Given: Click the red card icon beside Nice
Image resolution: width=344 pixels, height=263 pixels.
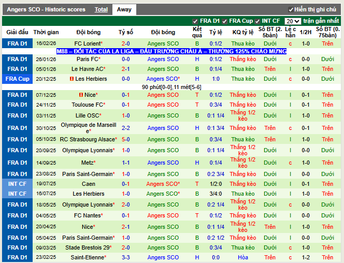Looking at the screenshot, I should [81, 95].
